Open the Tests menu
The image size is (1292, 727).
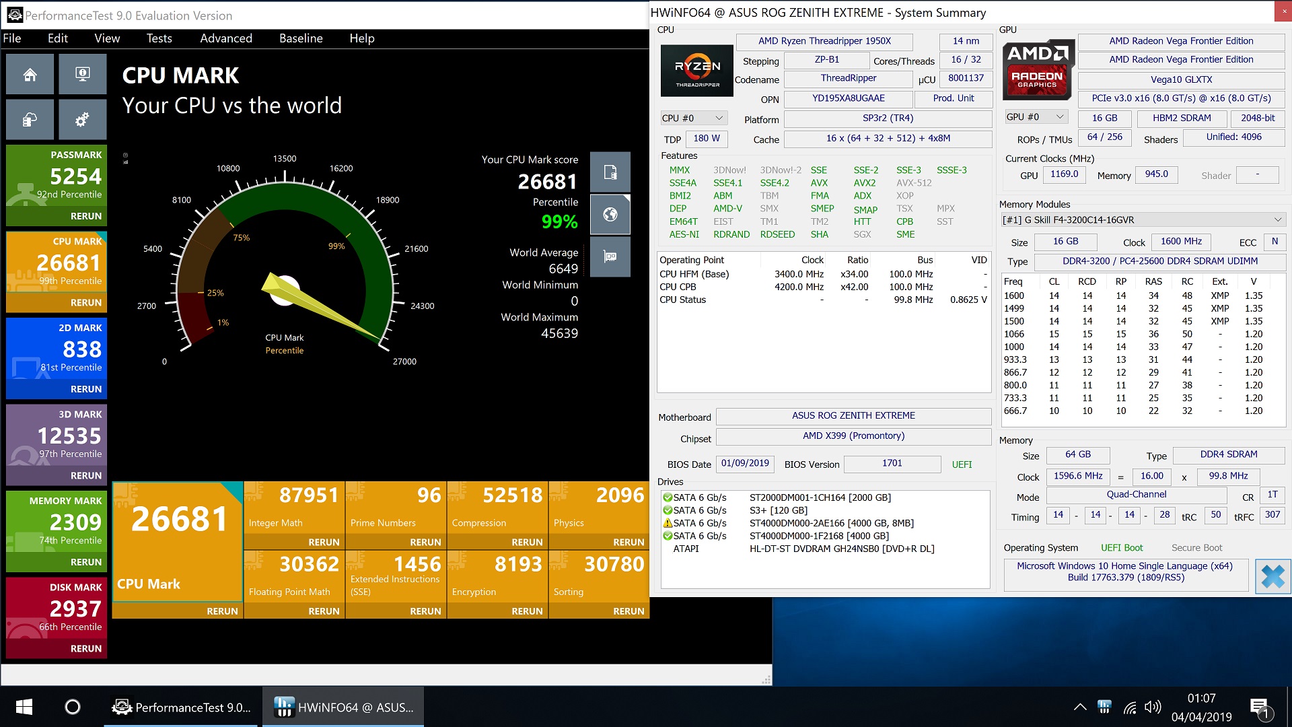(x=159, y=38)
